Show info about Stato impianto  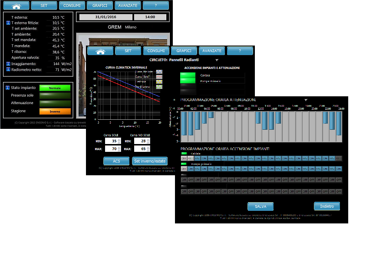(7, 88)
